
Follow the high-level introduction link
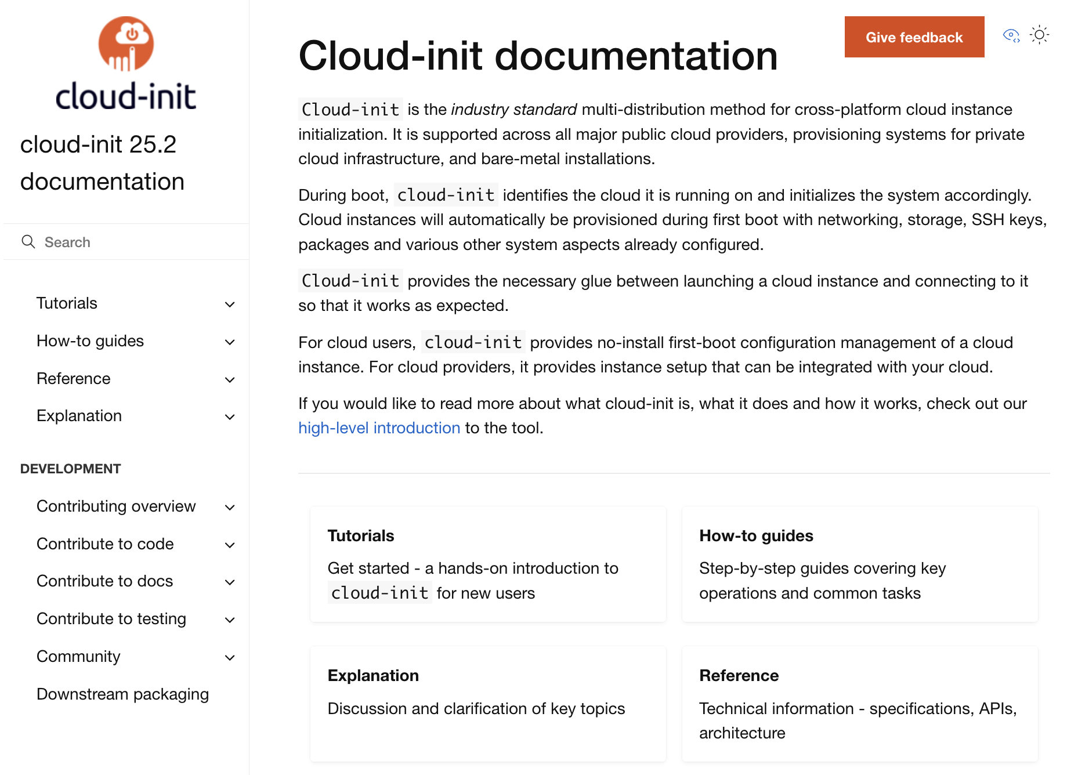[379, 428]
